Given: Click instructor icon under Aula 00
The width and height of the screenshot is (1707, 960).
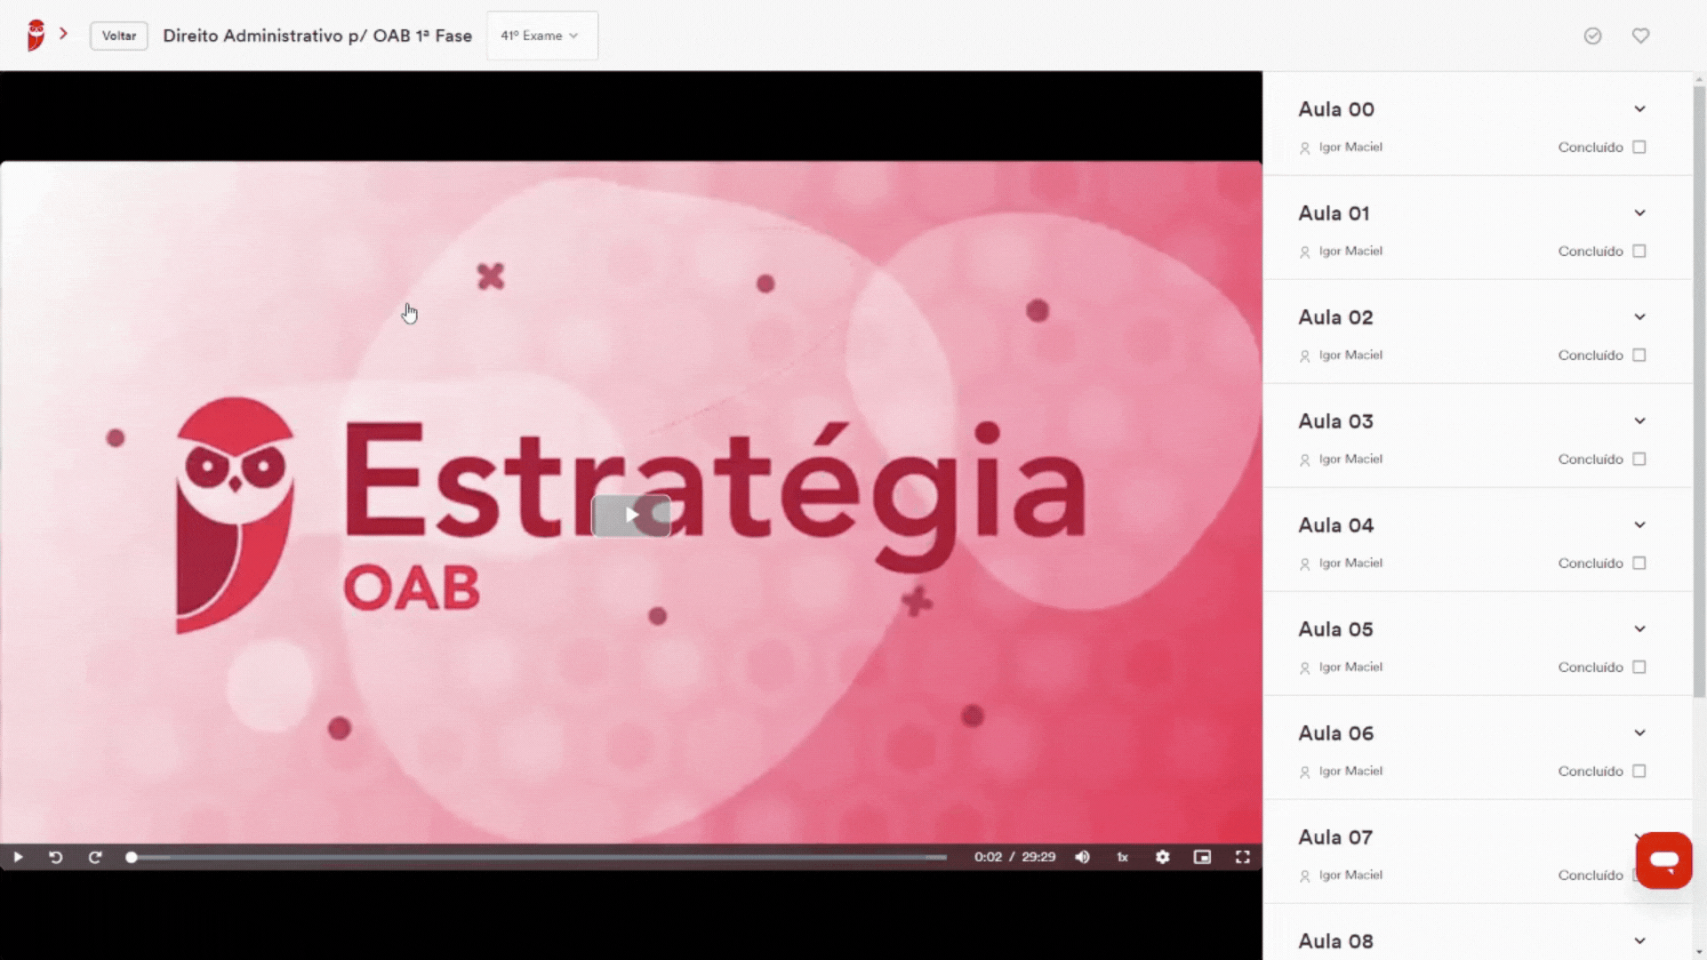Looking at the screenshot, I should point(1304,148).
